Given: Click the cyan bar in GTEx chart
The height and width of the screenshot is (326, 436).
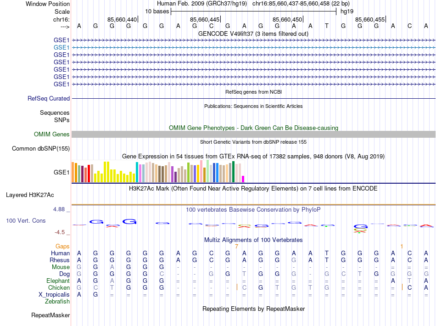Looking at the screenshot, I should (137, 173).
